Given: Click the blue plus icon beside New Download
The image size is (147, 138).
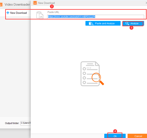Looking at the screenshot, I should point(8,13).
